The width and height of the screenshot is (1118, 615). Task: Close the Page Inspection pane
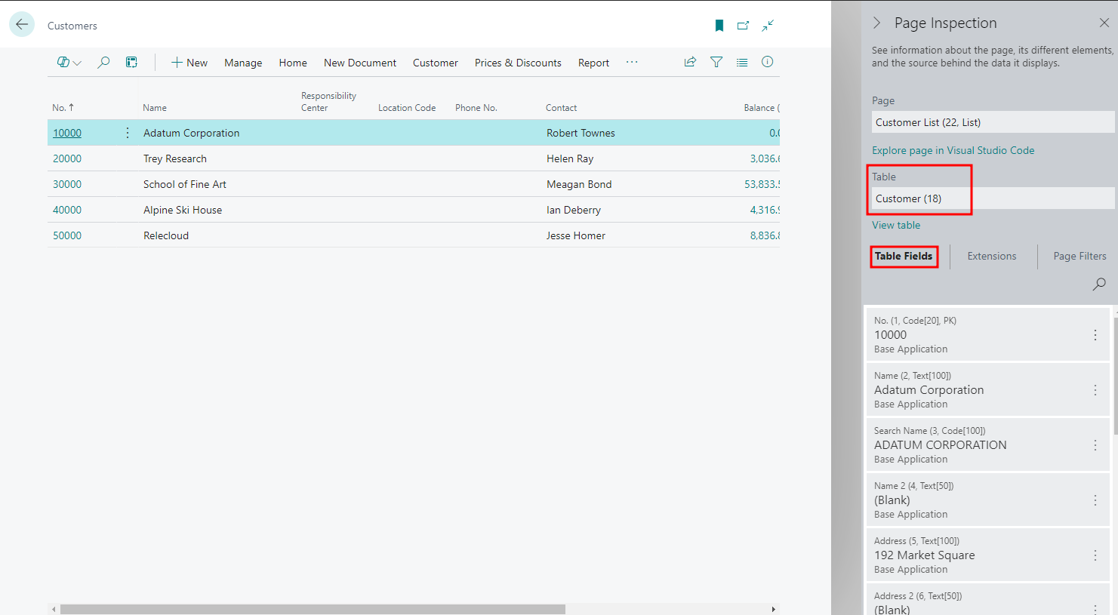point(1104,23)
